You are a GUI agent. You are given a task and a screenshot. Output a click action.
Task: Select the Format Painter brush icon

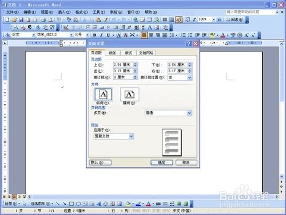(x=105, y=19)
